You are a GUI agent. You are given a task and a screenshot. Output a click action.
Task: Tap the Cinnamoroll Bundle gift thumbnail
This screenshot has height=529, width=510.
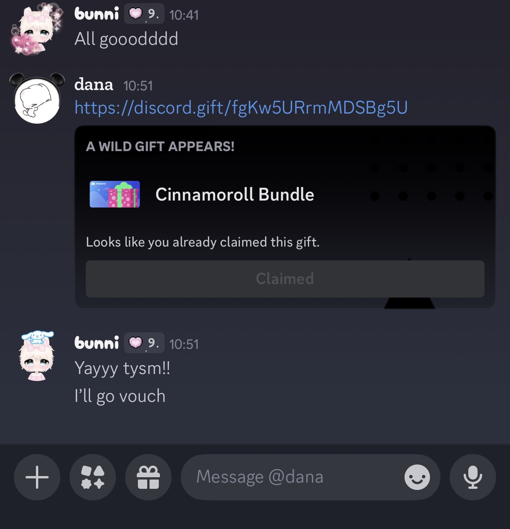(x=115, y=194)
